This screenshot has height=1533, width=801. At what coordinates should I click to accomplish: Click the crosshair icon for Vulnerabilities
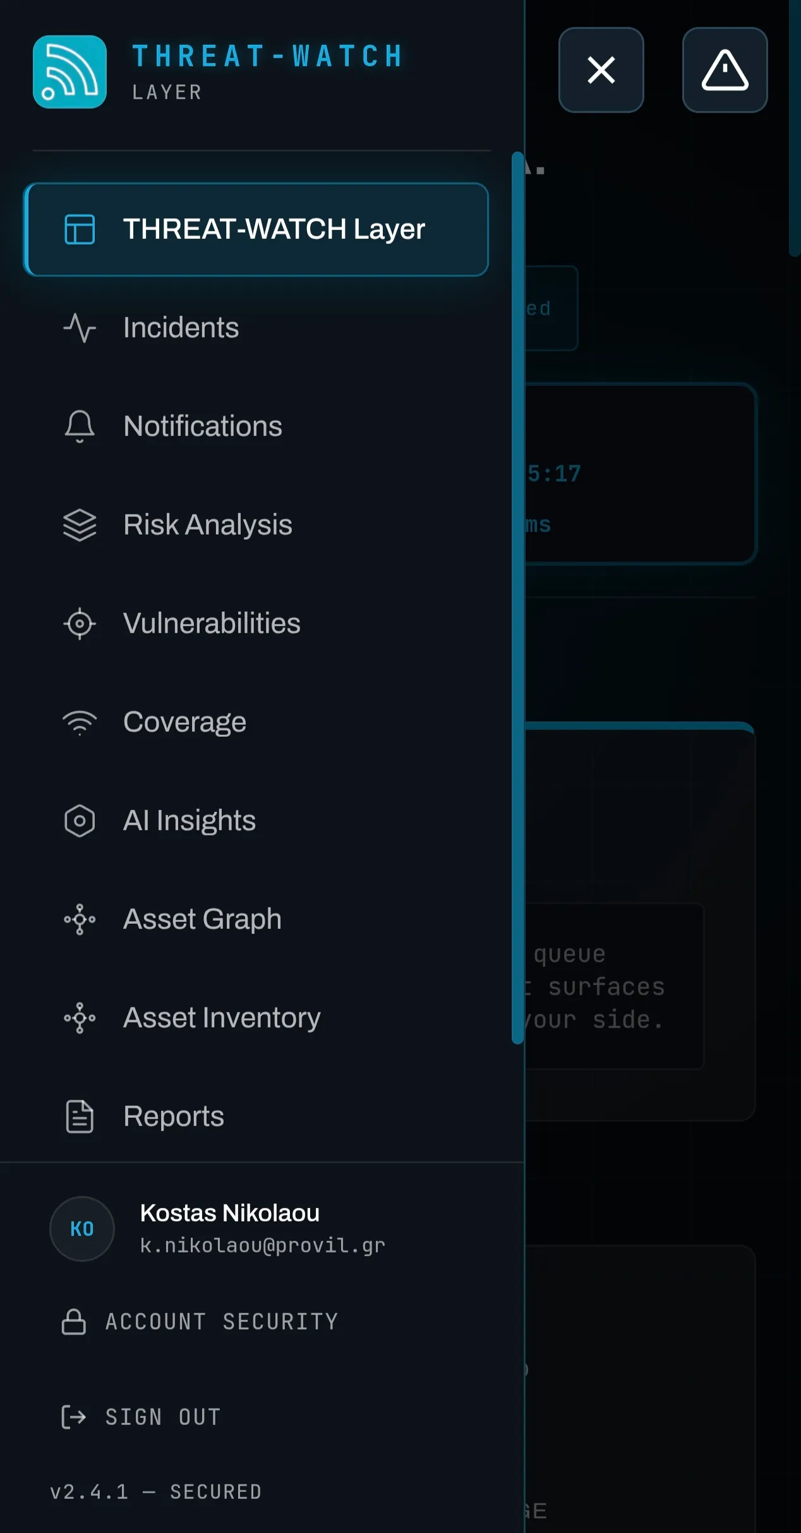pyautogui.click(x=80, y=624)
